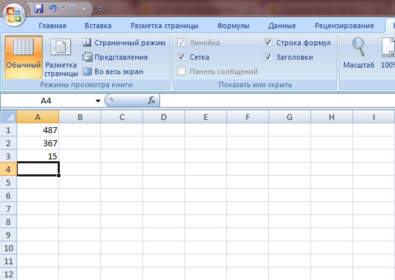This screenshot has width=395, height=280.
Task: Open the Масштаб zoom dialog
Action: click(358, 54)
